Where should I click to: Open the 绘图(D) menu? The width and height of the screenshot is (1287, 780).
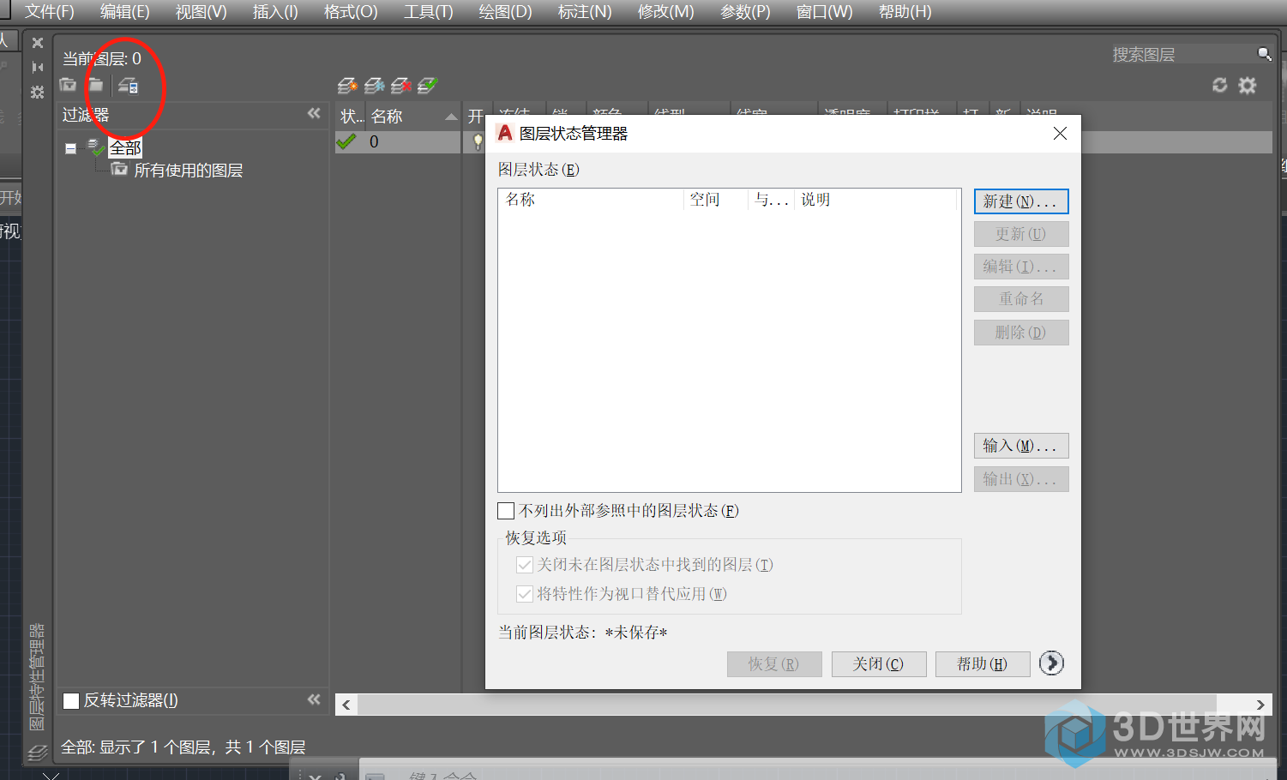[505, 12]
